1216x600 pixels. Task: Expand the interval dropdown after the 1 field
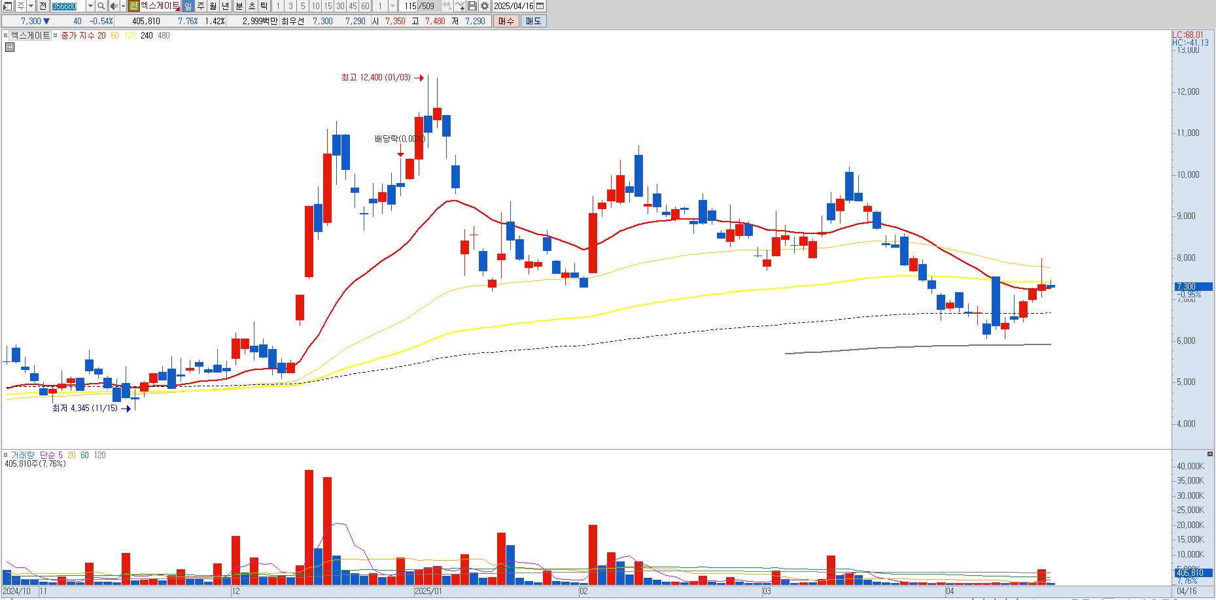pyautogui.click(x=392, y=6)
